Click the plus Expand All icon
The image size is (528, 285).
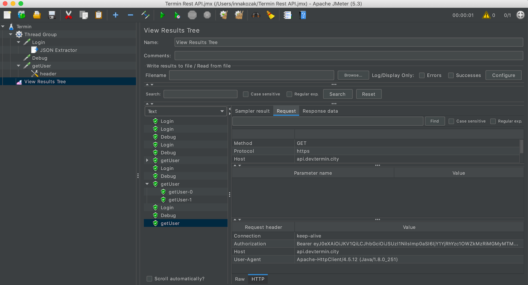click(115, 15)
